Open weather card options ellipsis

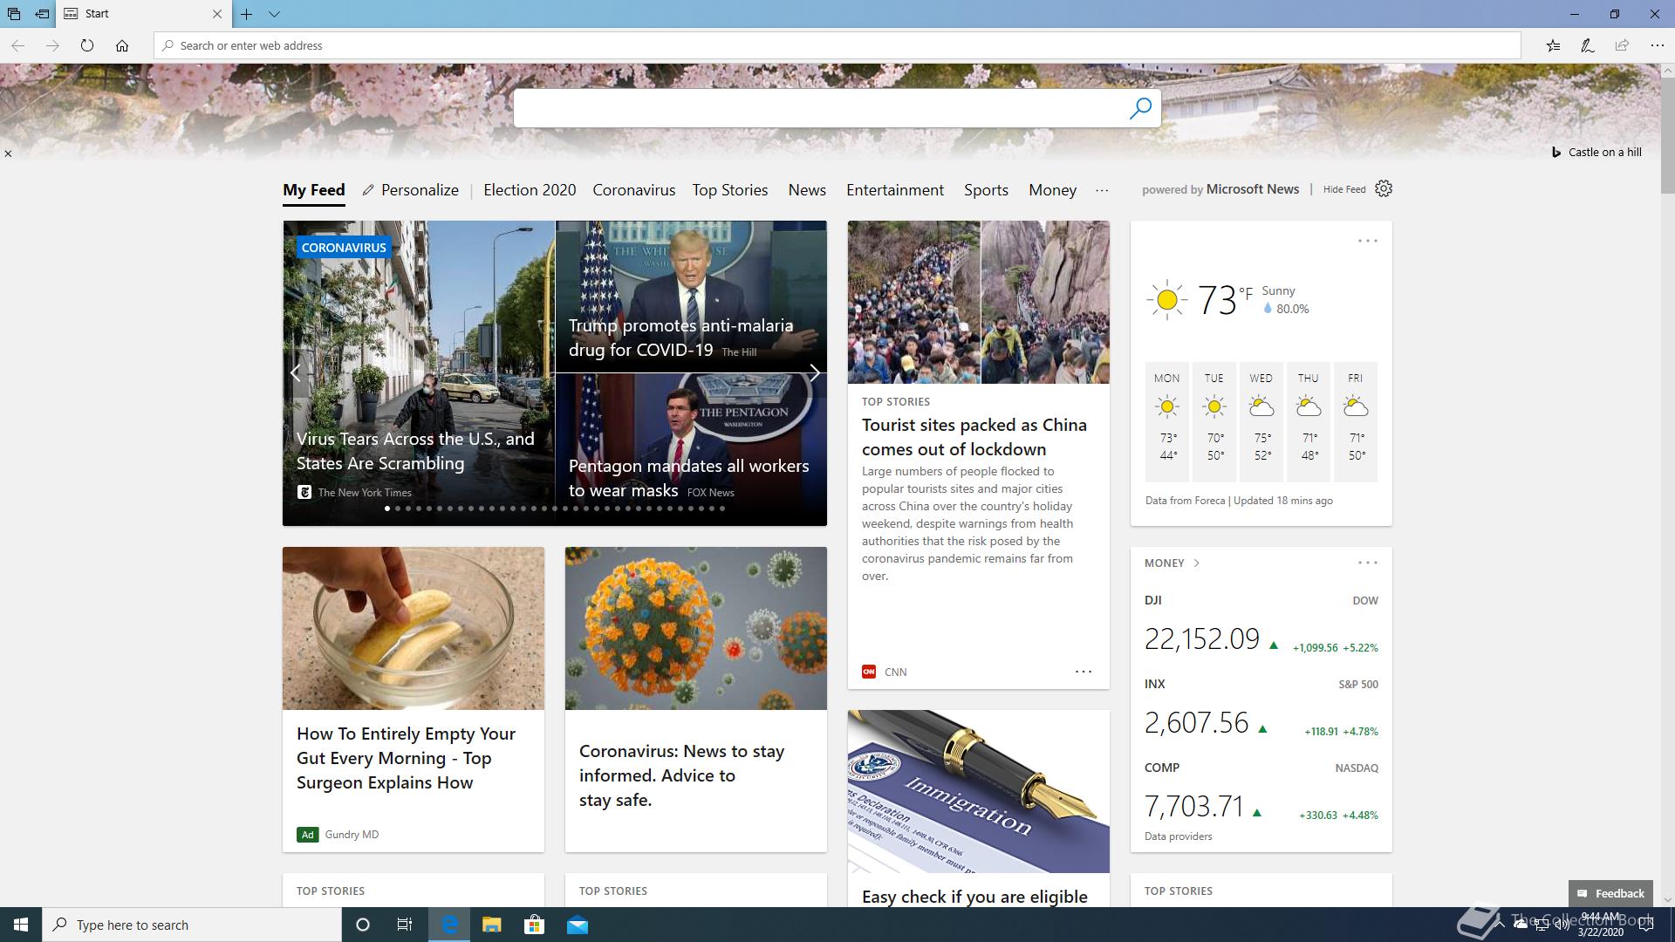(x=1368, y=241)
